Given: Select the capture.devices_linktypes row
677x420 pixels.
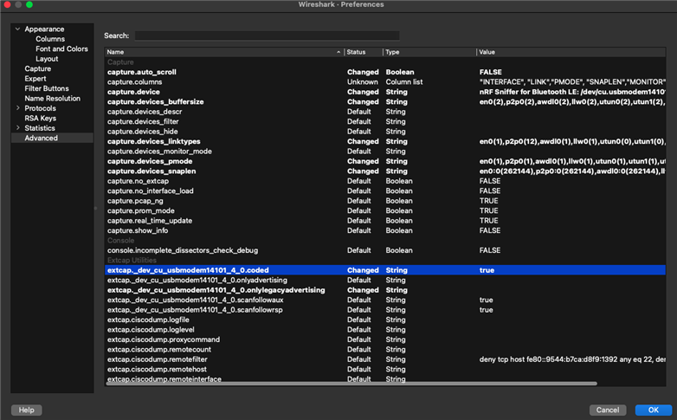Looking at the screenshot, I should tap(385, 142).
